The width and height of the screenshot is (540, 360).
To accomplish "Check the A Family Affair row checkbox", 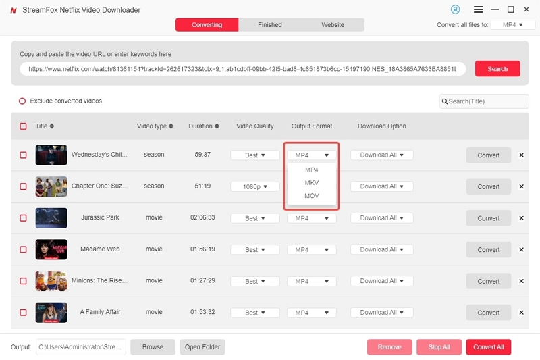I will click(x=23, y=313).
